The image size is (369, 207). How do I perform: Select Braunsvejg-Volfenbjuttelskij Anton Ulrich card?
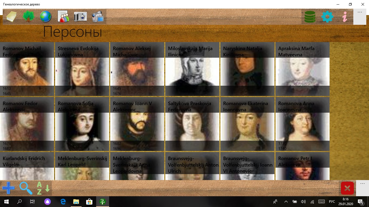[x=192, y=166]
